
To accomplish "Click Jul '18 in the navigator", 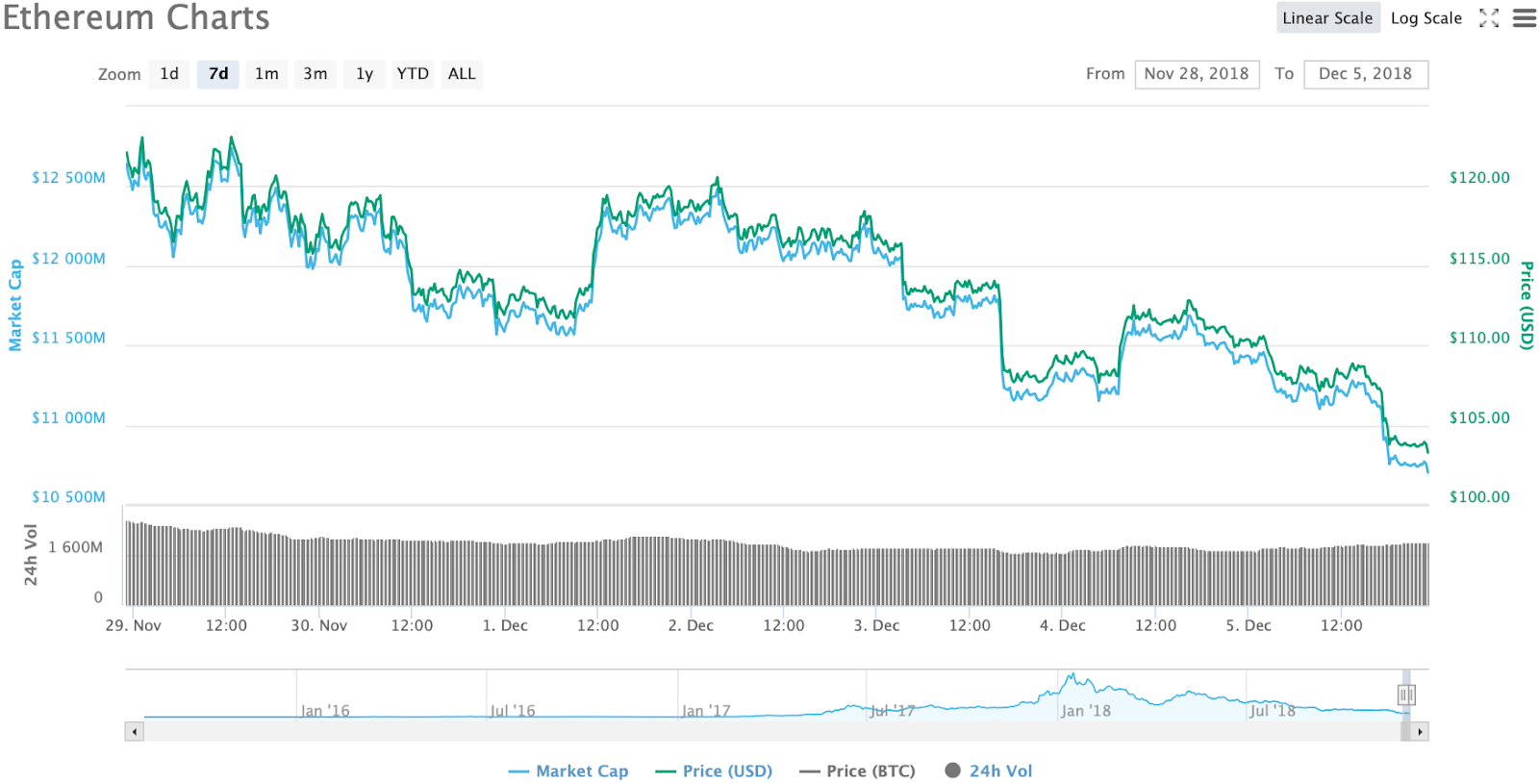I will [1273, 711].
